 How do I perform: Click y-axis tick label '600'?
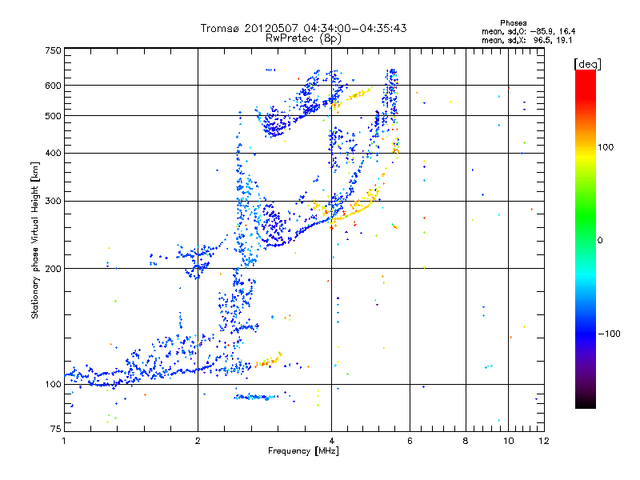[x=54, y=86]
